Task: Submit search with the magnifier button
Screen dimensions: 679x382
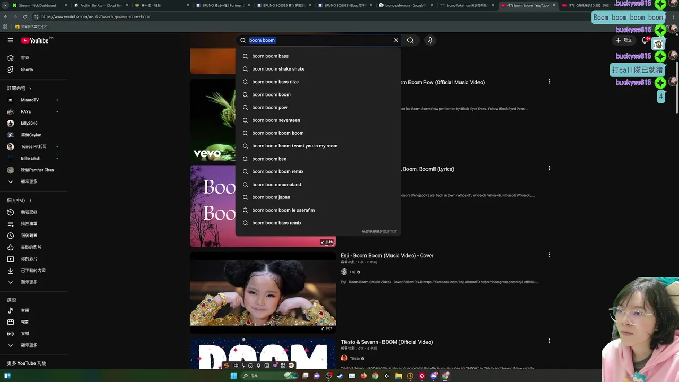Action: (410, 40)
